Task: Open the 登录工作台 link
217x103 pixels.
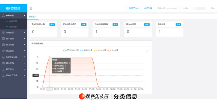Action: [x=134, y=8]
